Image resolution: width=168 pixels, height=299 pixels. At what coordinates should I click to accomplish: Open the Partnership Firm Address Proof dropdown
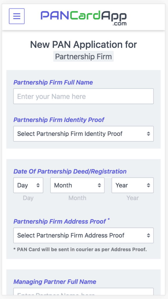click(83, 235)
